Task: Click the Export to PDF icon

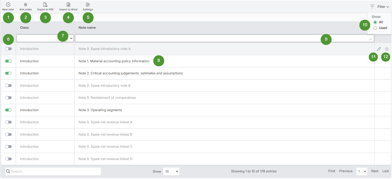Action: click(x=45, y=5)
